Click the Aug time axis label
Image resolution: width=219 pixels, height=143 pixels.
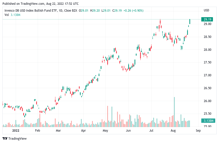click(173, 131)
